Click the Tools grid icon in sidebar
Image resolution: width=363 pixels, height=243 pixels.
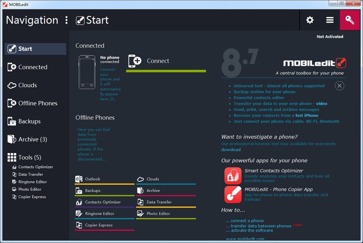tap(12, 158)
